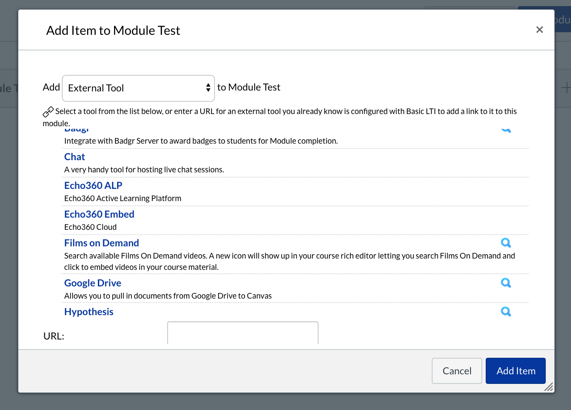Click the search icon beside Google Drive
This screenshot has width=571, height=410.
(x=506, y=283)
